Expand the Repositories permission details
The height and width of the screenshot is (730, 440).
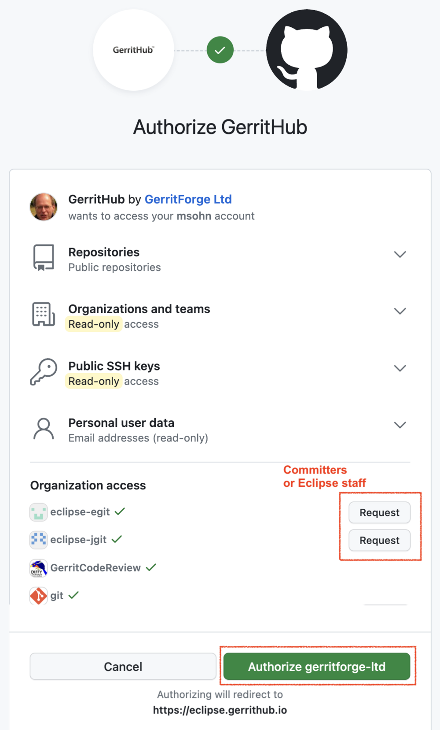(400, 254)
